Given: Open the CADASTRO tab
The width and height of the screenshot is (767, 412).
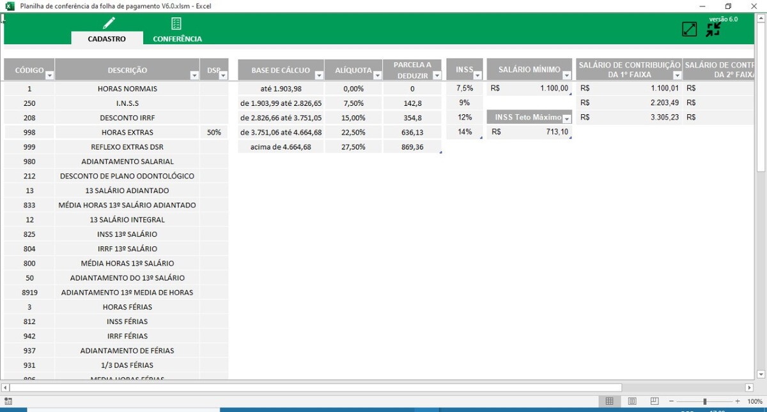Looking at the screenshot, I should pos(107,38).
